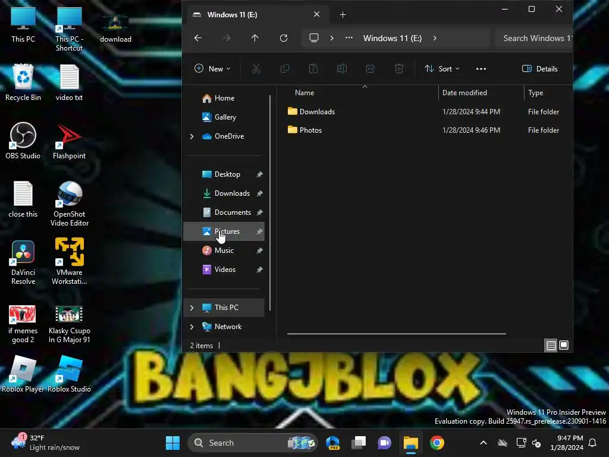
Task: Click the Roblox Player desktop icon
Action: tap(23, 374)
